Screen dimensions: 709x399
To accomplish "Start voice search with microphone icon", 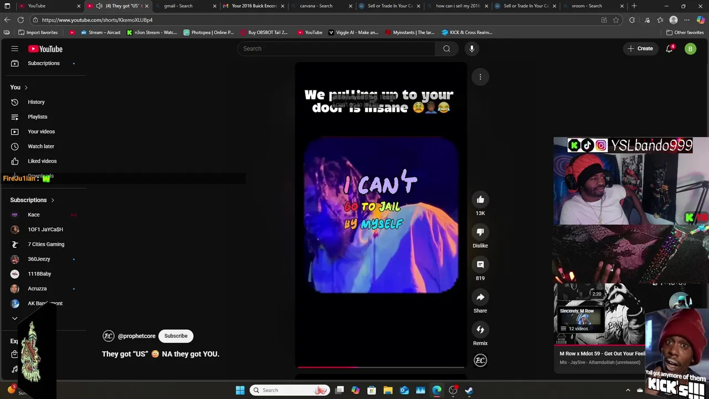I will [472, 49].
